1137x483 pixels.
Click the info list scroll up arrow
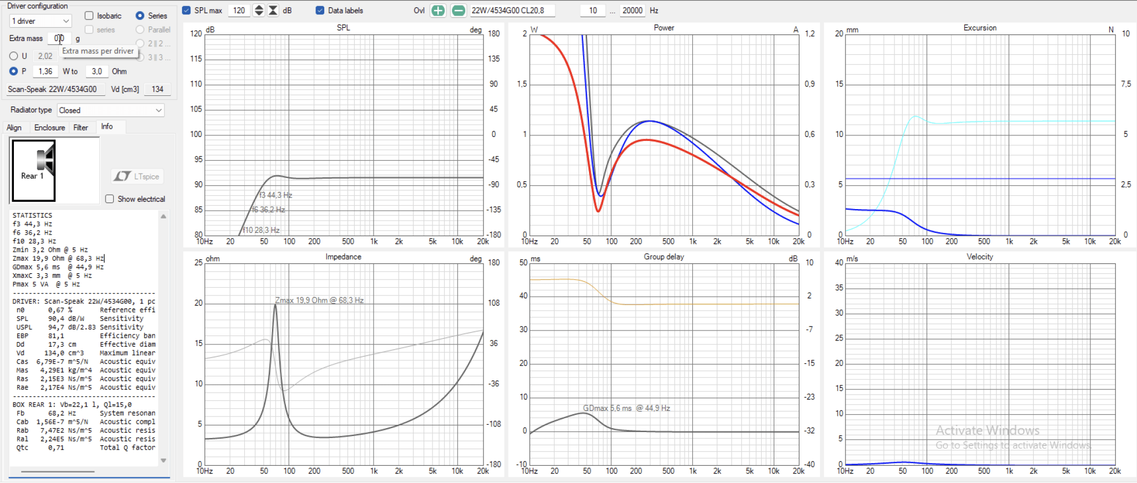tap(163, 216)
